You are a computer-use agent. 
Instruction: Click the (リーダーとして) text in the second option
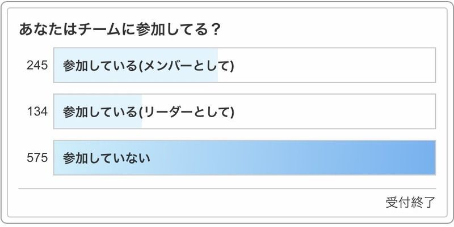pos(188,112)
